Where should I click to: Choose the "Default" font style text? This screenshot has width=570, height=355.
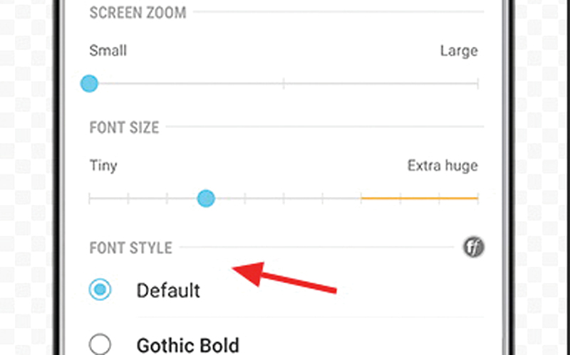tap(168, 290)
